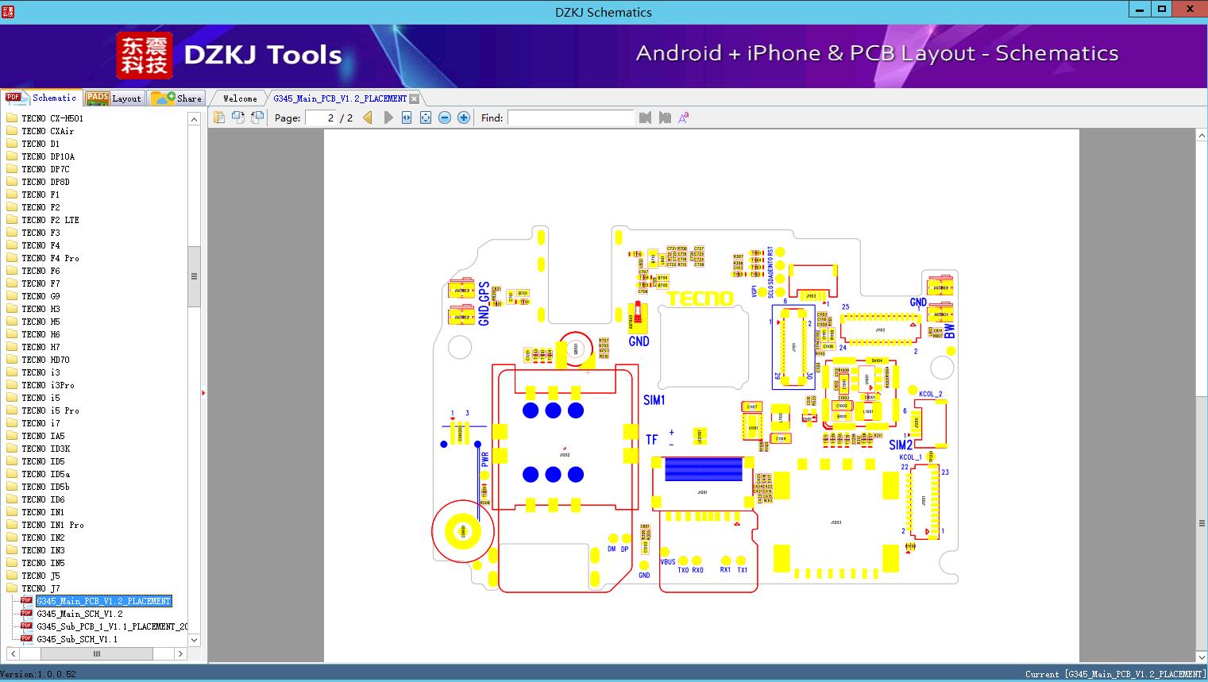Find the next search match
Image resolution: width=1208 pixels, height=682 pixels.
click(x=665, y=118)
